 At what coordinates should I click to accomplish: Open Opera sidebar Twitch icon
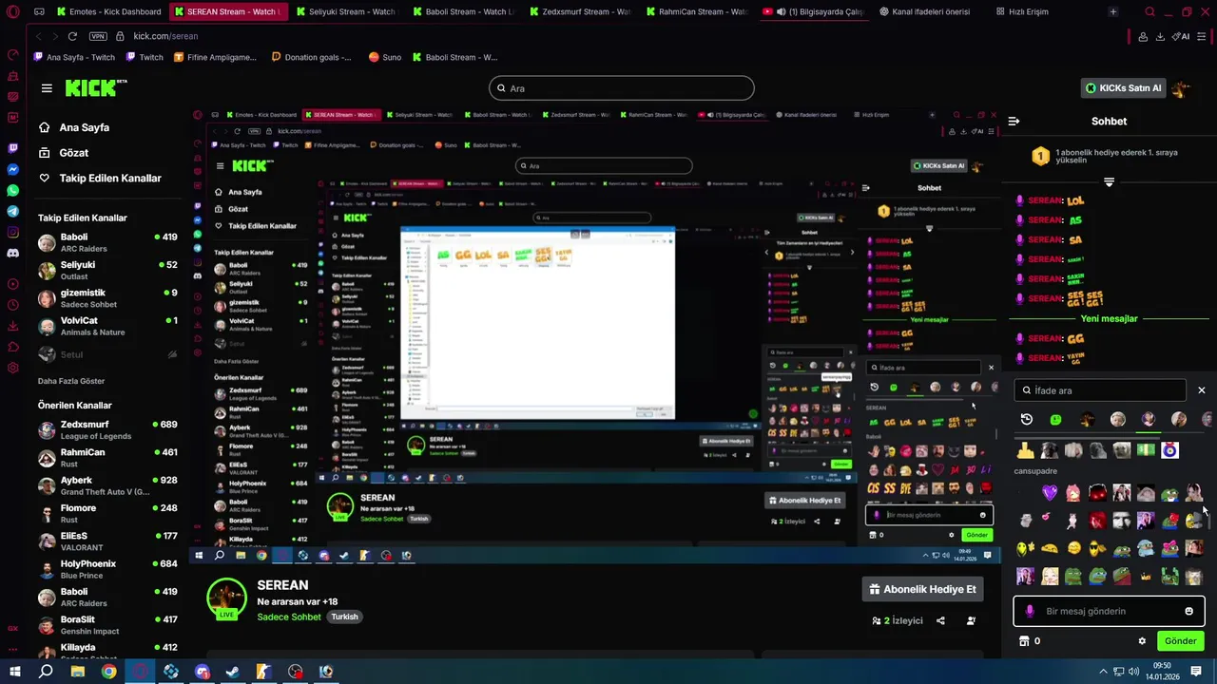coord(12,148)
